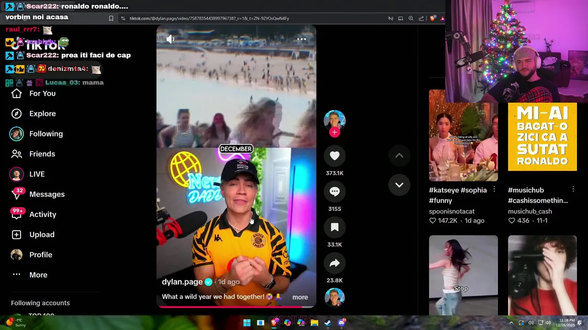Click the zoom magnifier icon in address bar
The image size is (588, 330).
411,18
